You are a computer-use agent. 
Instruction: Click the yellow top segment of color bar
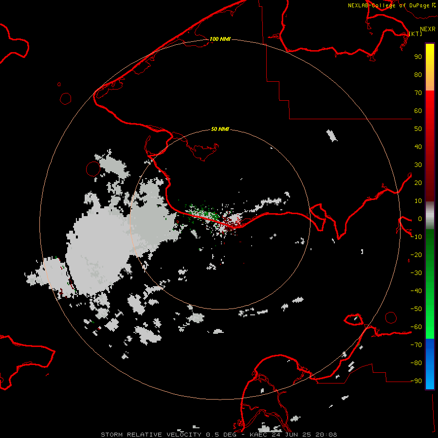(x=430, y=67)
